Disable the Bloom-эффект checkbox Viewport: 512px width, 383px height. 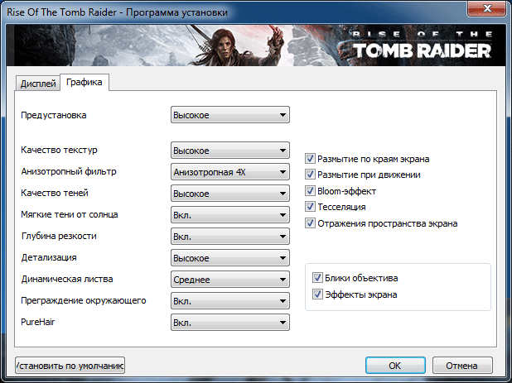point(310,191)
